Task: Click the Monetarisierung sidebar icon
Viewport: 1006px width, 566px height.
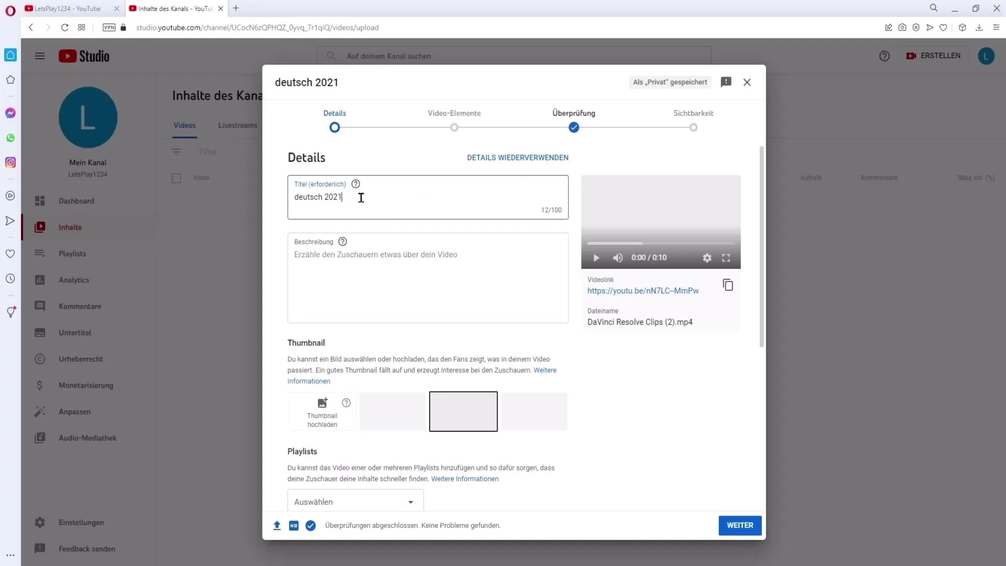Action: pyautogui.click(x=39, y=384)
